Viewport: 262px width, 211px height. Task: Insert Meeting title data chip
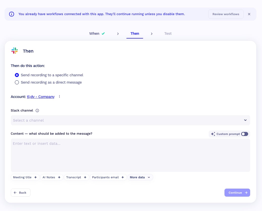(25, 178)
